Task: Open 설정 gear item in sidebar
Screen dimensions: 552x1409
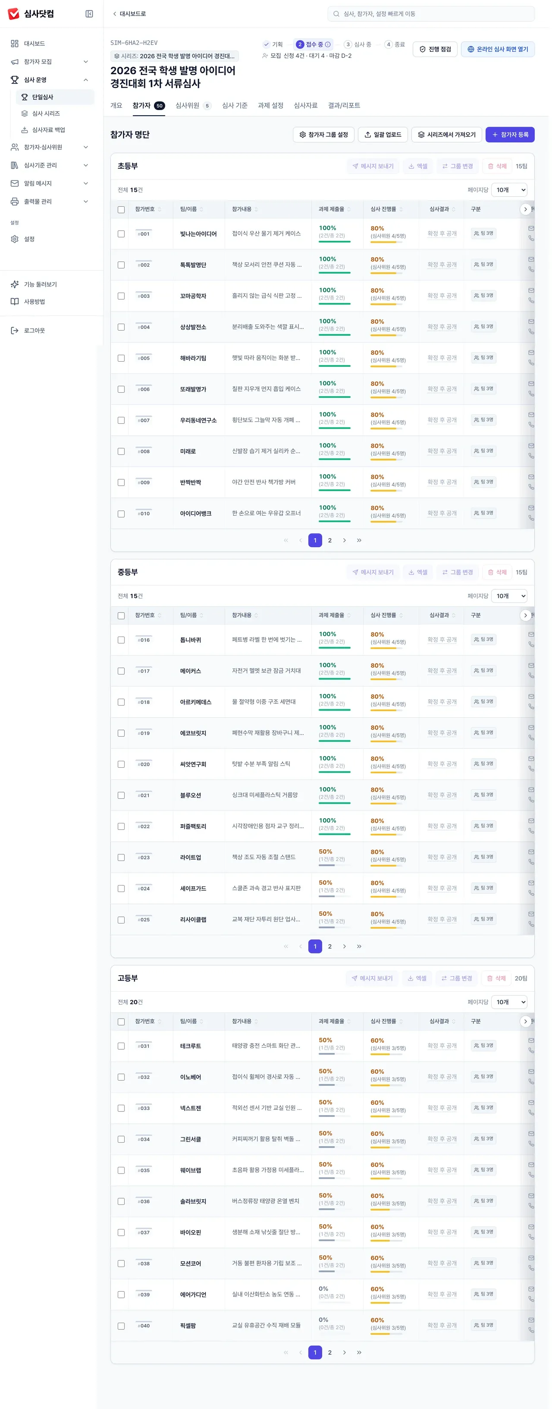Action: coord(51,239)
